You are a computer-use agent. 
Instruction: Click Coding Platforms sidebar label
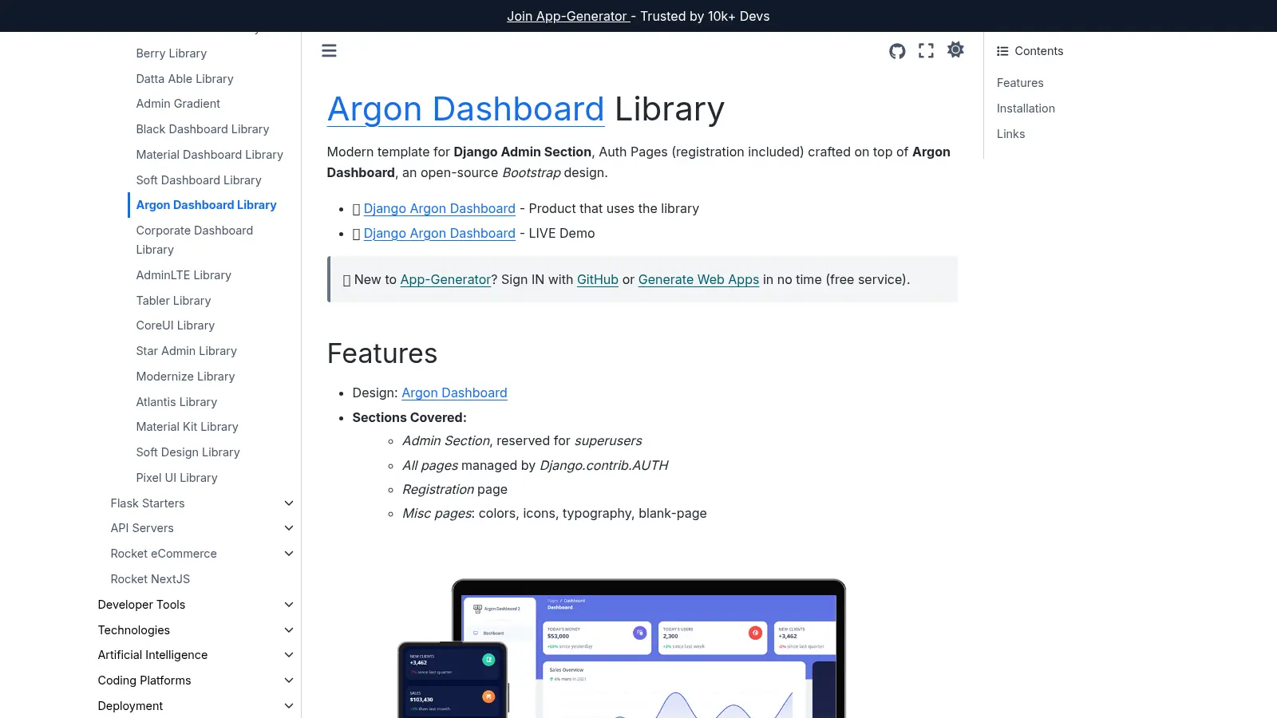tap(144, 681)
